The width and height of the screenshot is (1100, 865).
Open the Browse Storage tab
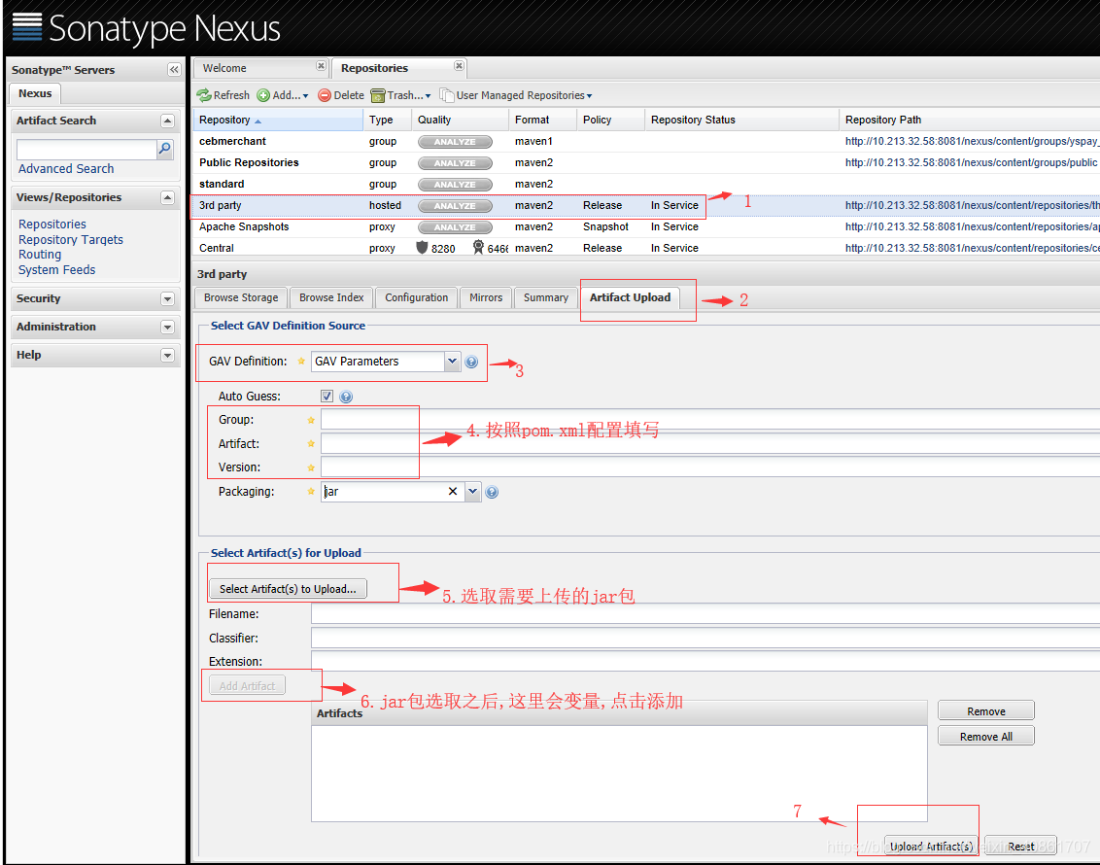[241, 297]
